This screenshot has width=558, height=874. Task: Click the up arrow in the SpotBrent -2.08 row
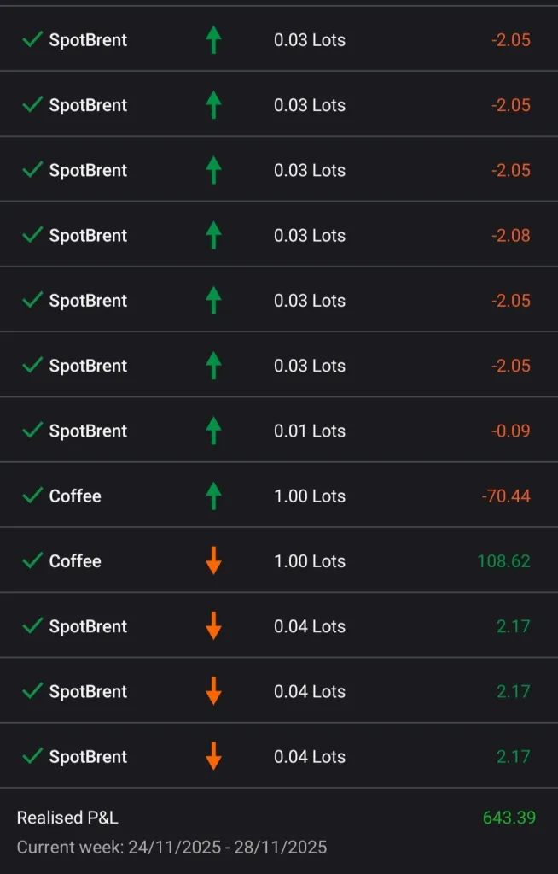(213, 235)
